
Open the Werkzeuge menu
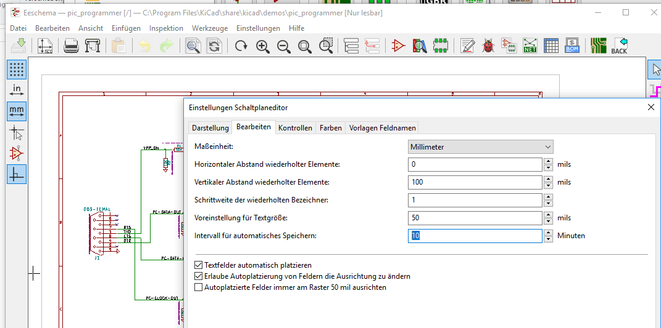[210, 28]
